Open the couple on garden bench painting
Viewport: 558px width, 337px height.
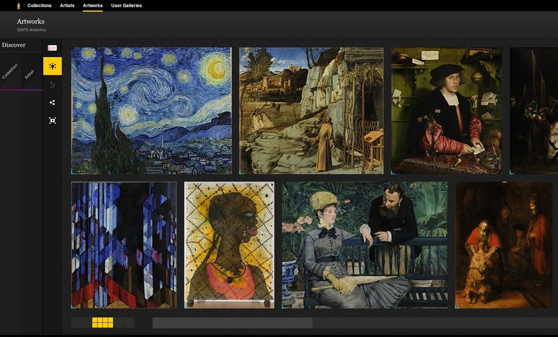[365, 245]
